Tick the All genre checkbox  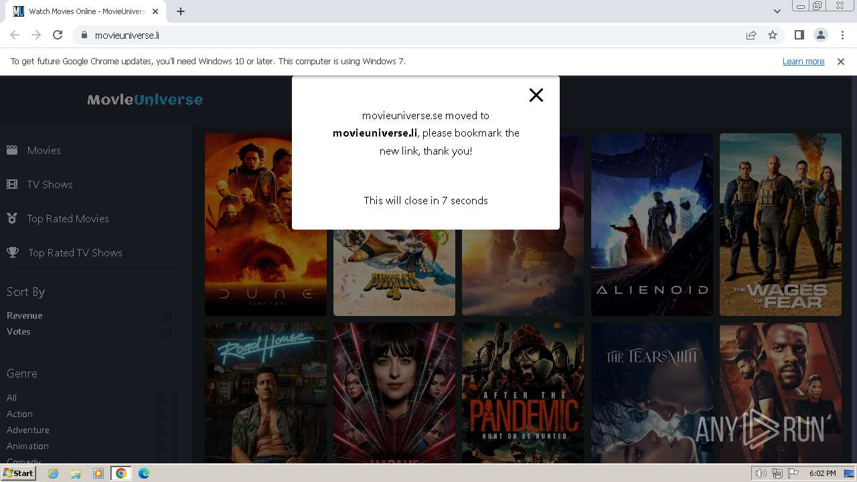pyautogui.click(x=161, y=398)
